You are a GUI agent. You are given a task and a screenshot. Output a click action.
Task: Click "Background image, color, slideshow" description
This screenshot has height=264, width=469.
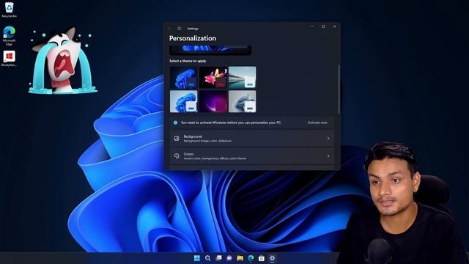pyautogui.click(x=207, y=141)
